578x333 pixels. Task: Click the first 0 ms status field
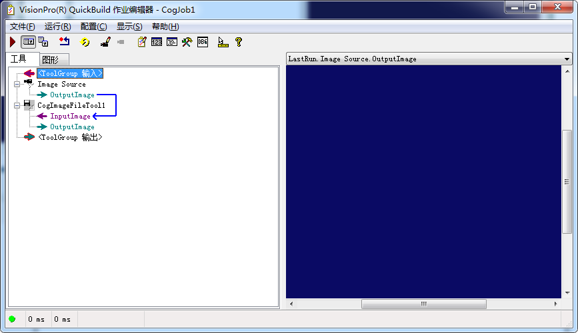(36, 320)
